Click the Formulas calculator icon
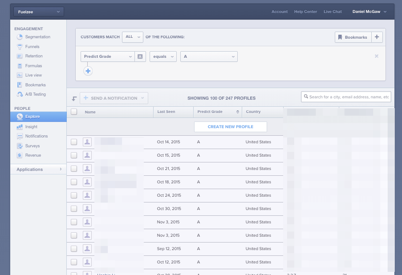Image resolution: width=402 pixels, height=275 pixels. point(20,66)
